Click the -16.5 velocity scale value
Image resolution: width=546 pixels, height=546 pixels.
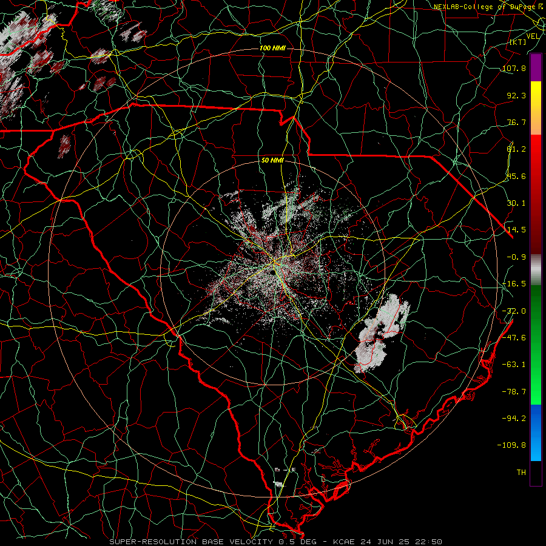(x=514, y=284)
